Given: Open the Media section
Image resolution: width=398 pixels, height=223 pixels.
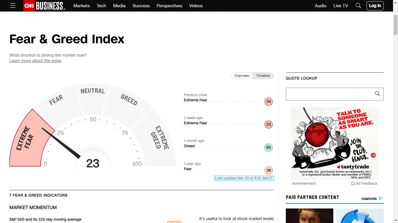Looking at the screenshot, I should coord(119,6).
